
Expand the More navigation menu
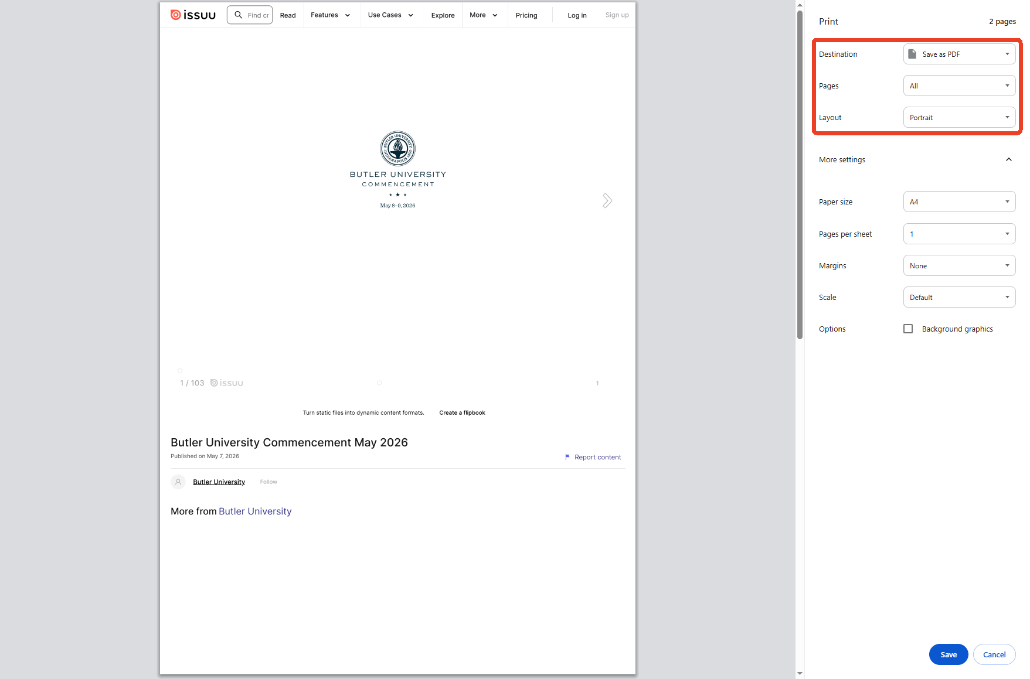[x=483, y=15]
